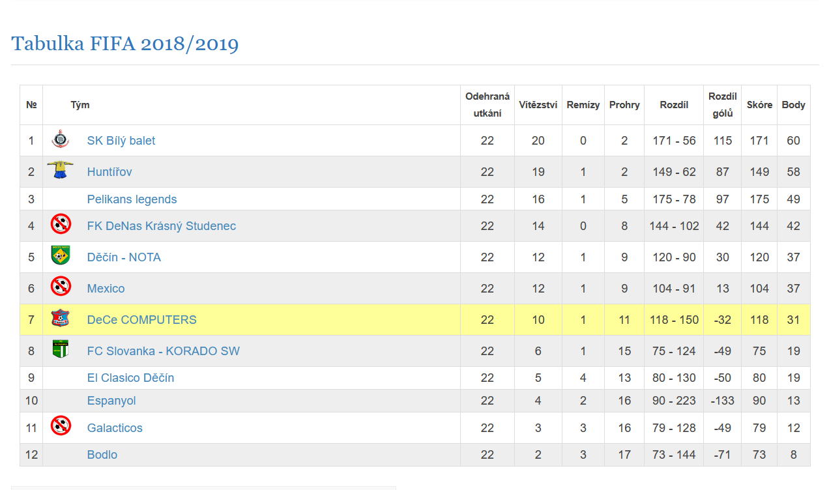Open the Pelikans legends team link
This screenshot has height=490, width=829.
132,199
